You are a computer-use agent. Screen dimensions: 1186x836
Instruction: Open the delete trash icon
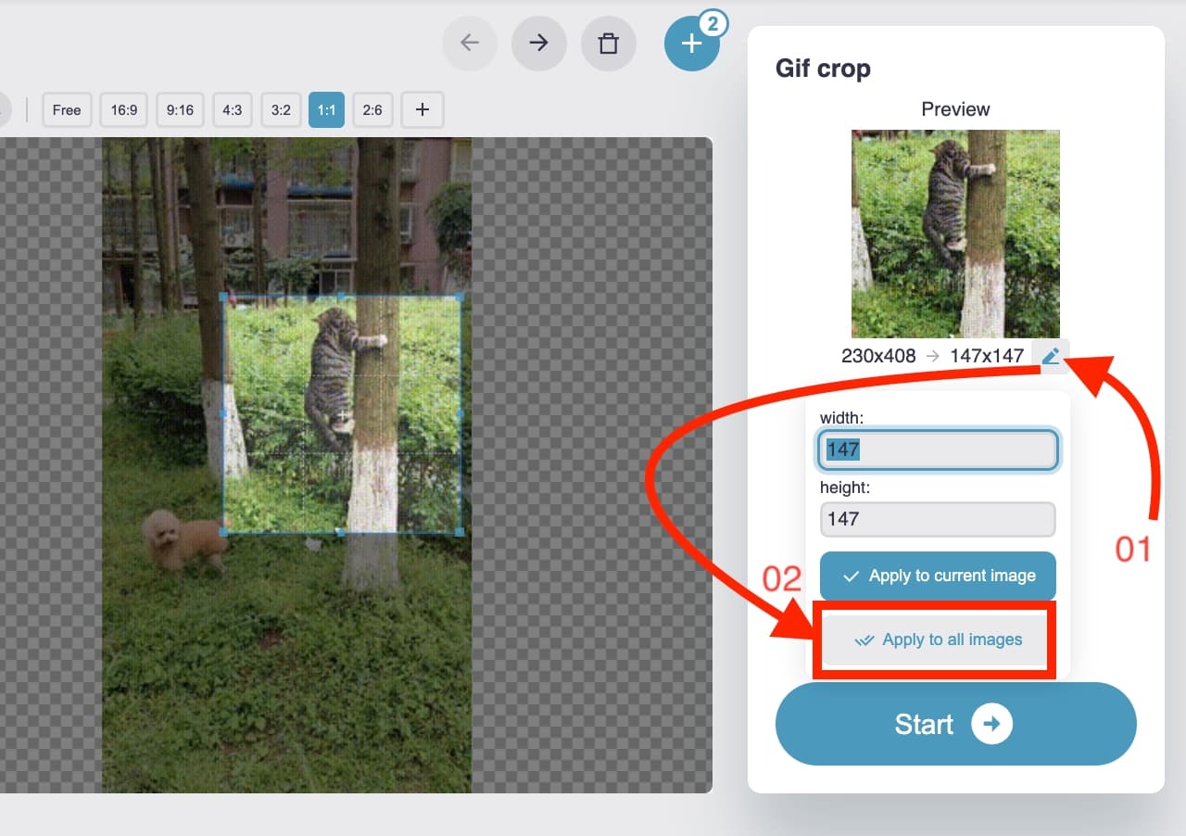(609, 43)
